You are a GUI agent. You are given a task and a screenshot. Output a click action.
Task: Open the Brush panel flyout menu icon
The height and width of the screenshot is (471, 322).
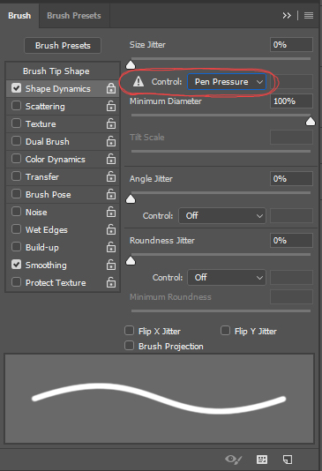309,15
